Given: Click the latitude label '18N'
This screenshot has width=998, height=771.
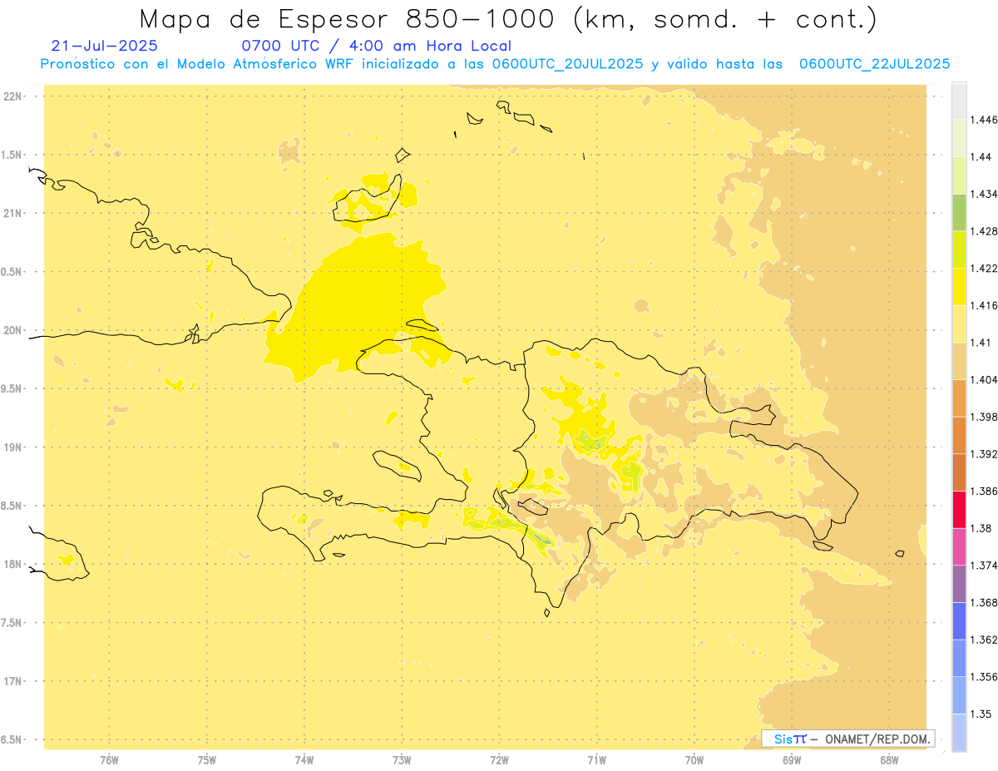Looking at the screenshot, I should point(12,564).
